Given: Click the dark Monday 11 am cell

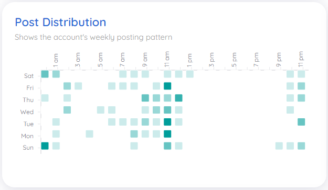Looking at the screenshot, I should [x=167, y=134].
